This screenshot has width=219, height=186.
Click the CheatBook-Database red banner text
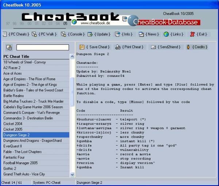coord(165,22)
